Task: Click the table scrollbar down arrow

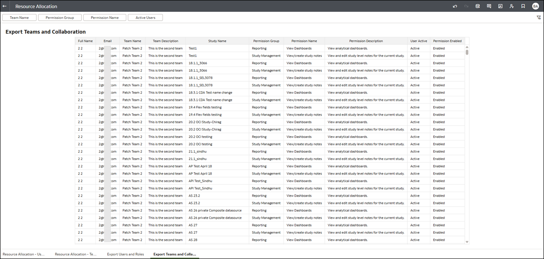Action: click(467, 242)
